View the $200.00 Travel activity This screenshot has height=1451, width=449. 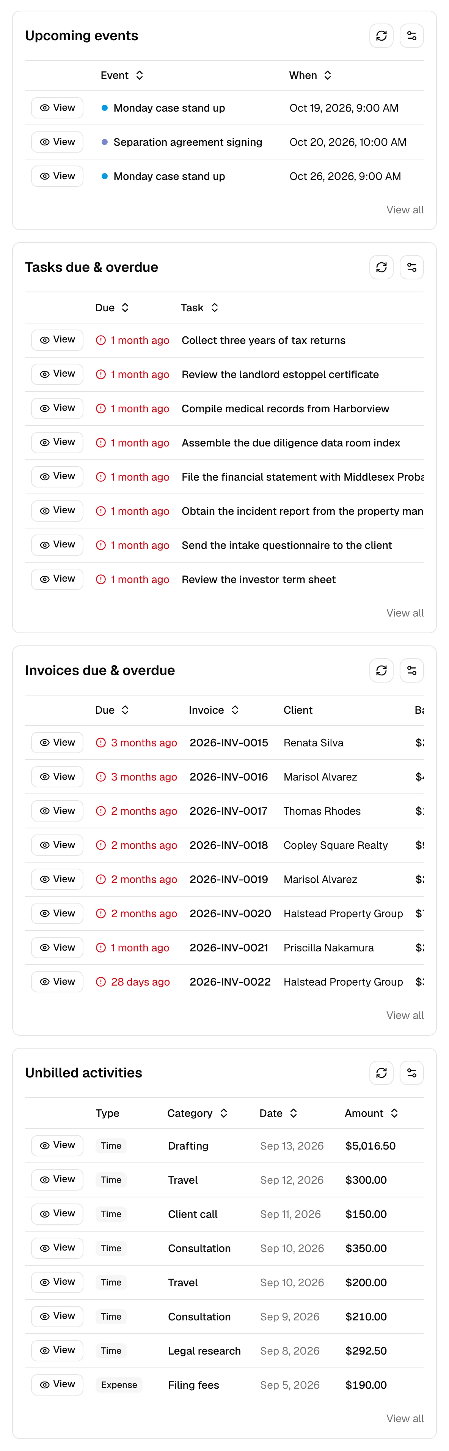(57, 1282)
